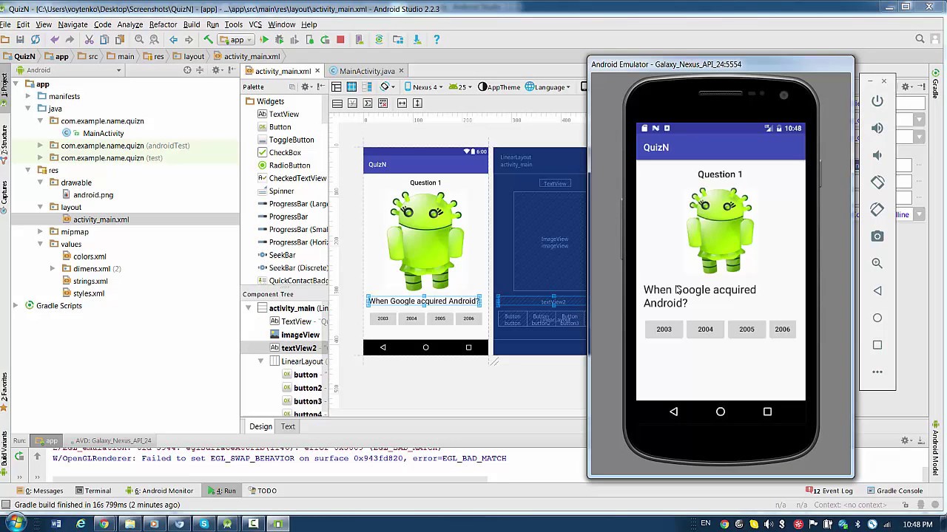The height and width of the screenshot is (532, 947).
Task: Click the Windows Start button
Action: [16, 523]
